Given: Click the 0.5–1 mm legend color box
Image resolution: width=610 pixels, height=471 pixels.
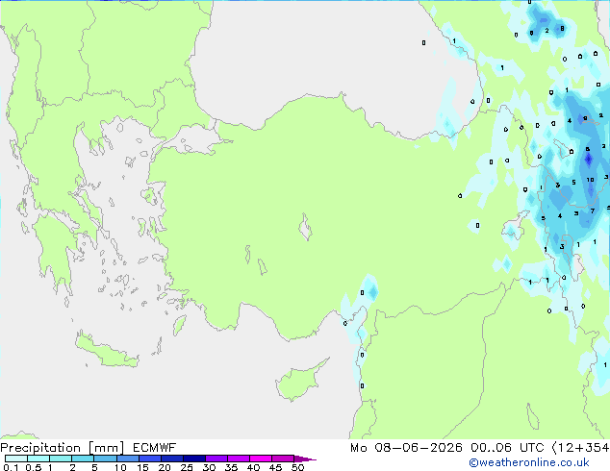Looking at the screenshot, I should [x=38, y=459].
